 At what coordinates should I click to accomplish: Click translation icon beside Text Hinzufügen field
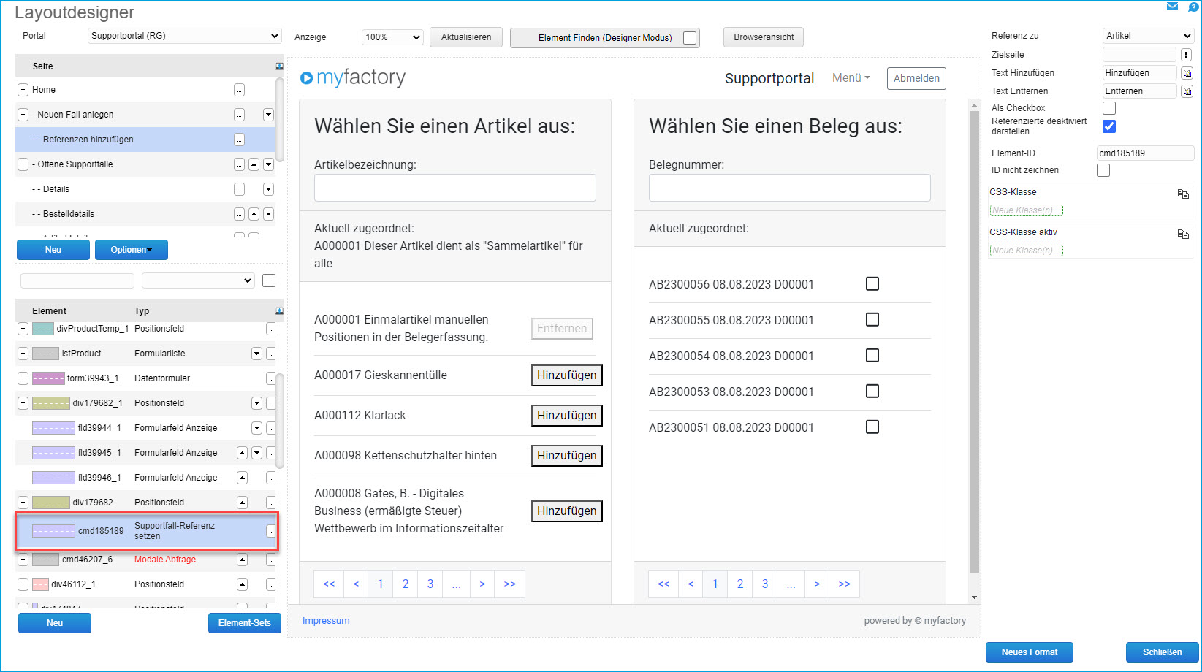tap(1187, 73)
